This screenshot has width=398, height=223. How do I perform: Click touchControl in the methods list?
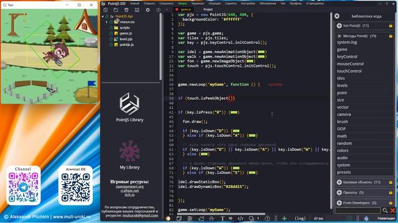(349, 71)
